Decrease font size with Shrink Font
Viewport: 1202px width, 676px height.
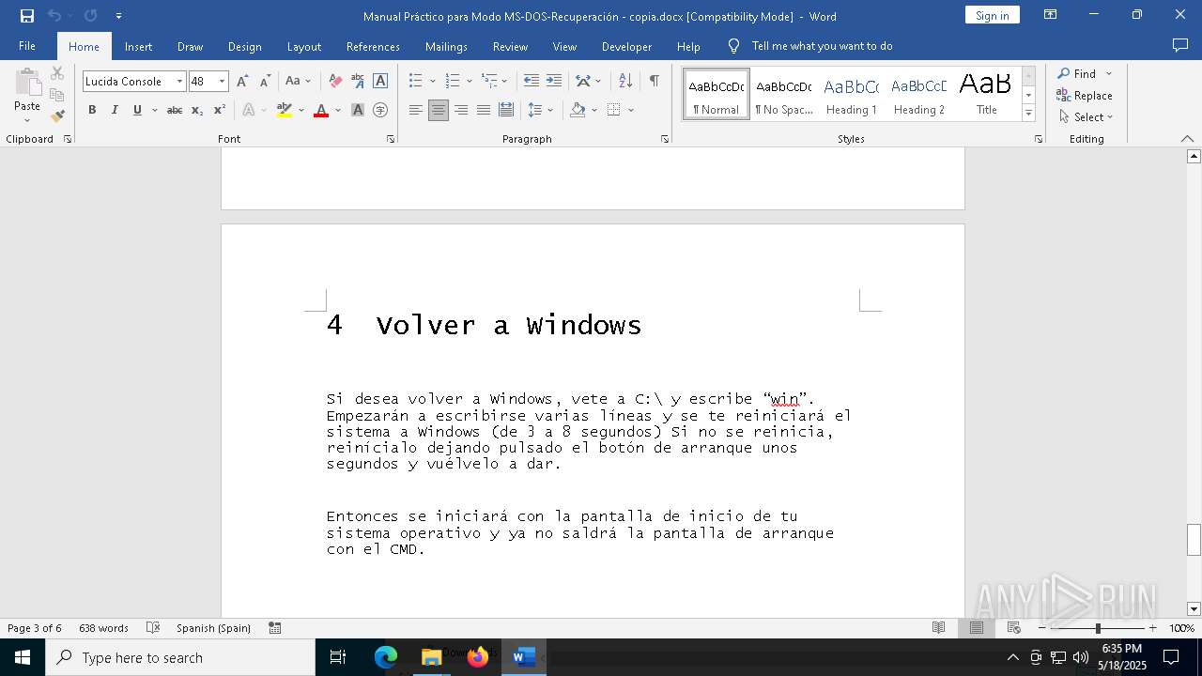265,82
